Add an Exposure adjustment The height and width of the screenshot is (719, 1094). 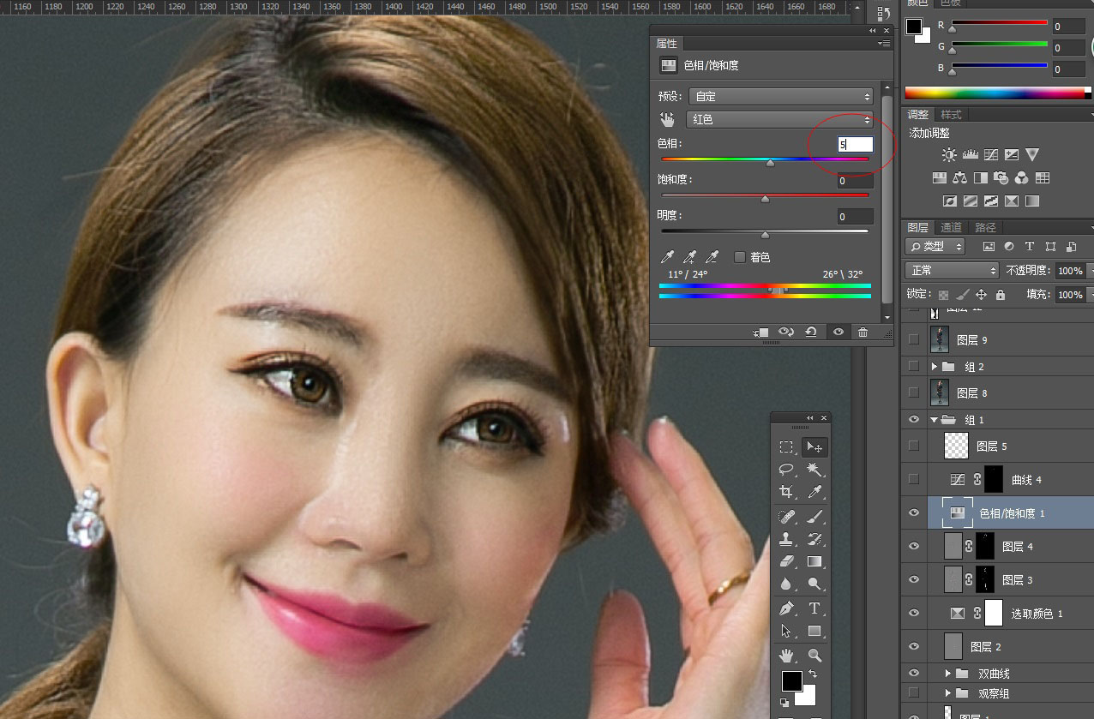1012,155
